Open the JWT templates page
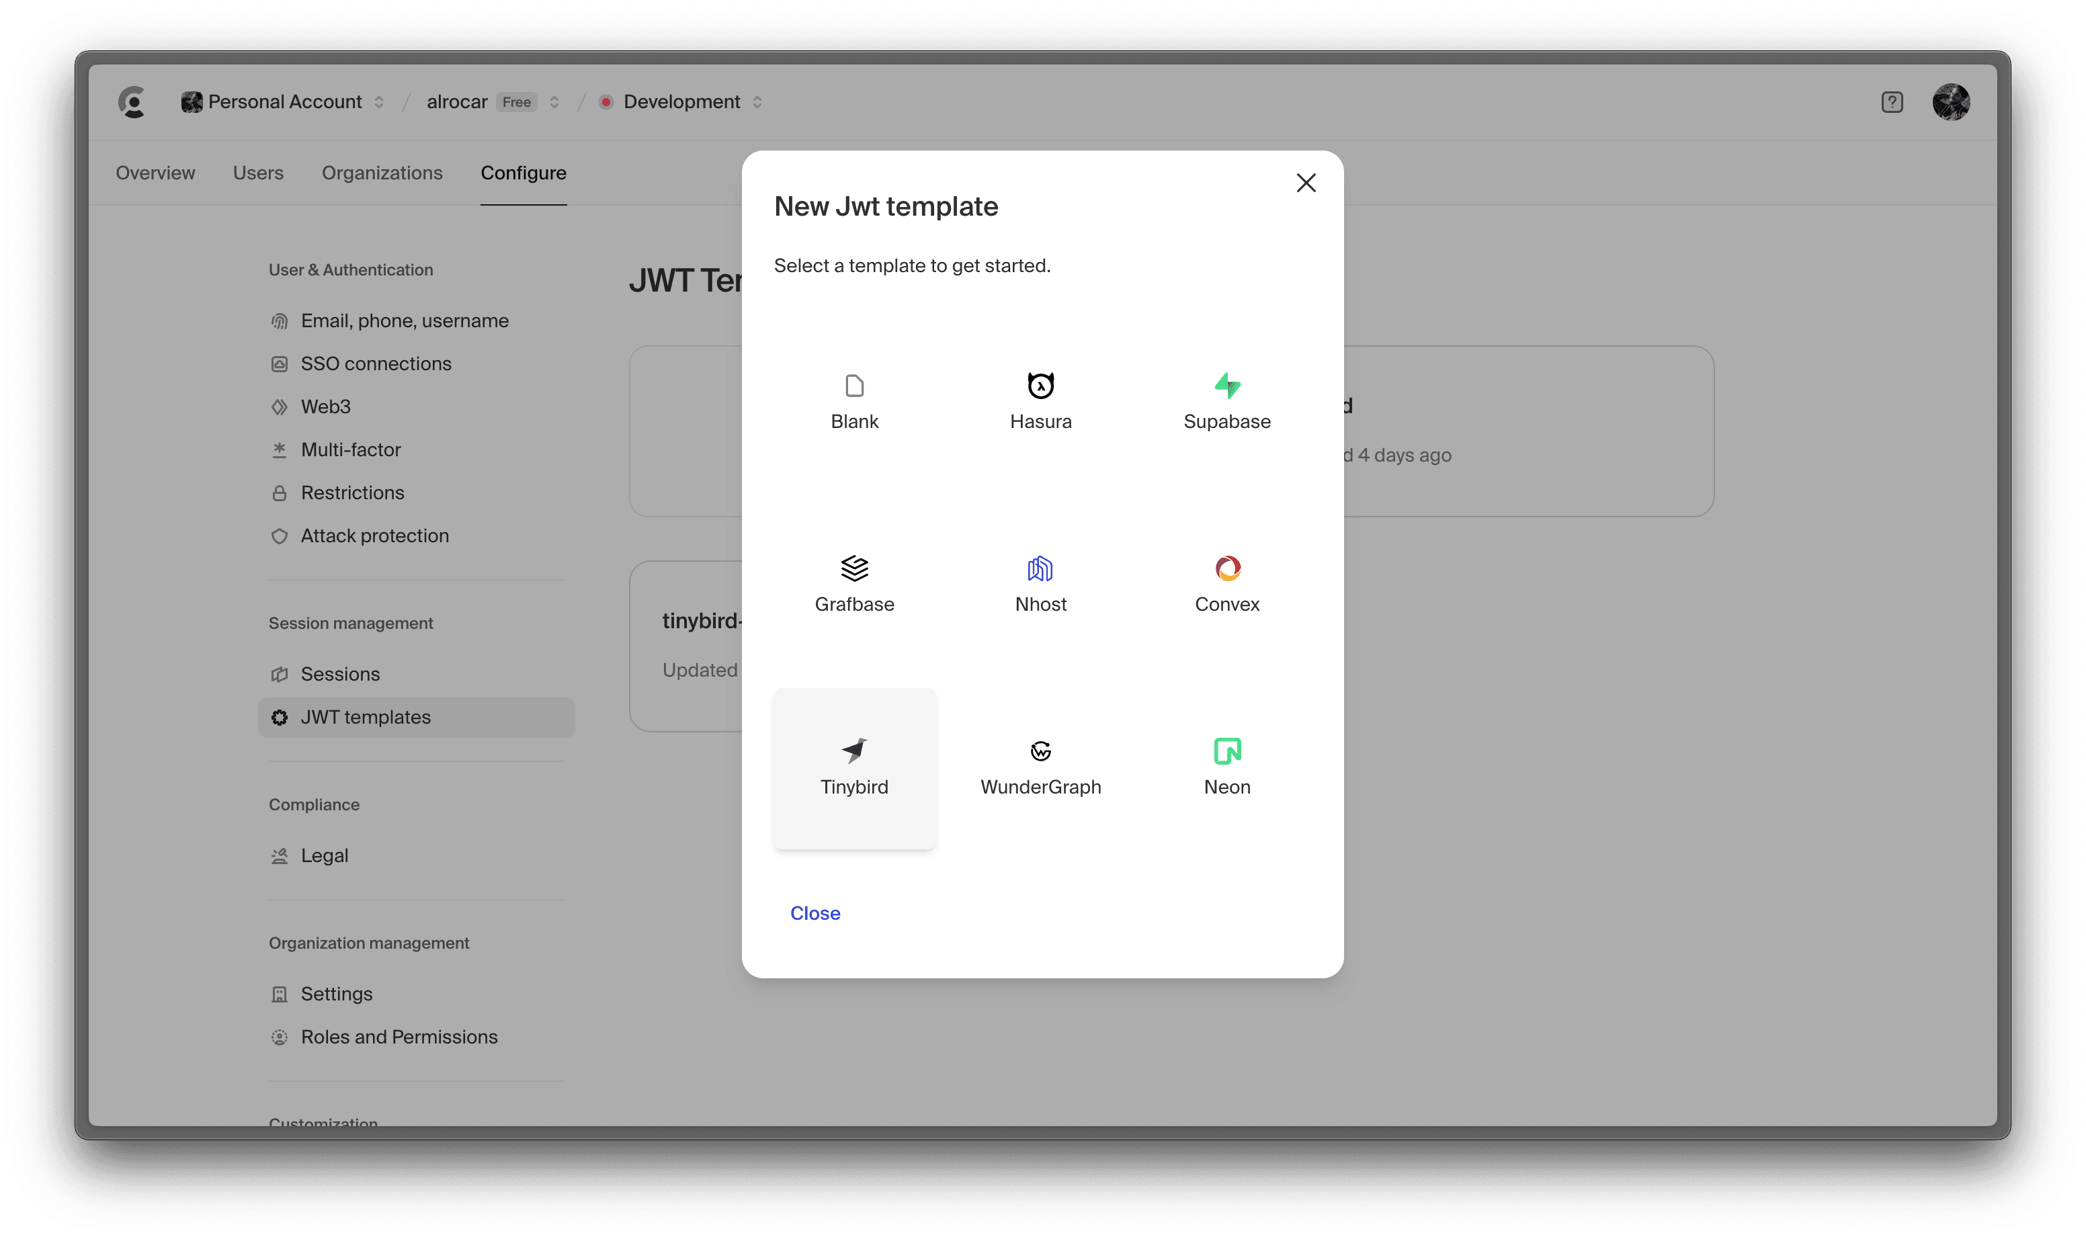 [x=416, y=717]
